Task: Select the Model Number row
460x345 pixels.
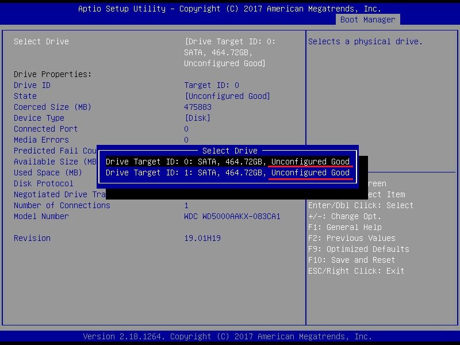Action: (41, 216)
